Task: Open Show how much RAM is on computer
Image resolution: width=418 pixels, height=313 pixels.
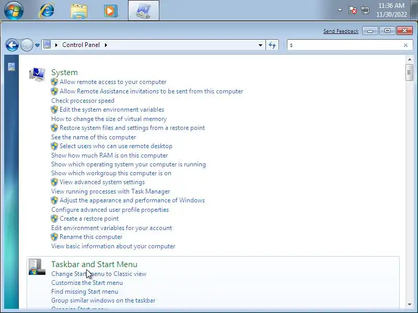Action: (x=109, y=155)
